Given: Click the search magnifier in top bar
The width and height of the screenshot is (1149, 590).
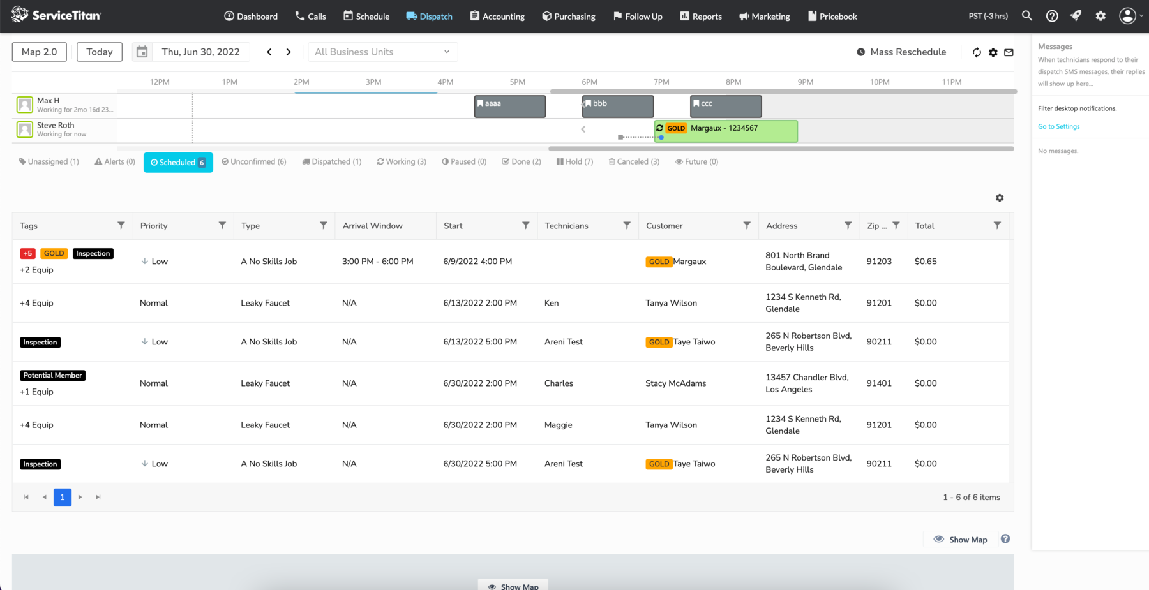Looking at the screenshot, I should (x=1026, y=16).
